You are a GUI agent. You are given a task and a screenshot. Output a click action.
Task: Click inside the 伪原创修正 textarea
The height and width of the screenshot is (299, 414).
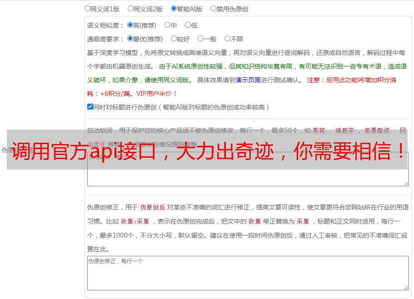pos(248,273)
